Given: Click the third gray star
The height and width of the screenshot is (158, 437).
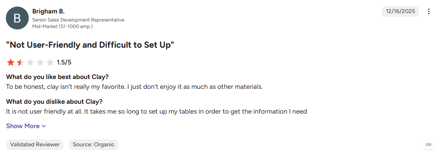Looking at the screenshot, I should click(30, 62).
